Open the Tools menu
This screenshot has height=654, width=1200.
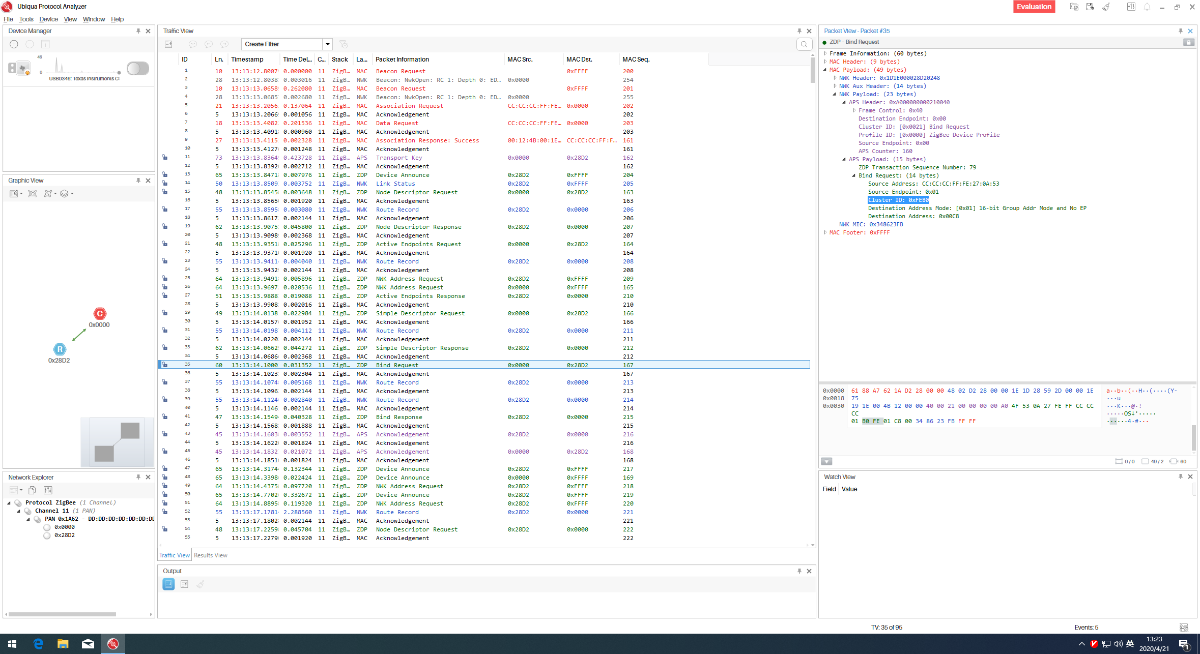pyautogui.click(x=26, y=19)
